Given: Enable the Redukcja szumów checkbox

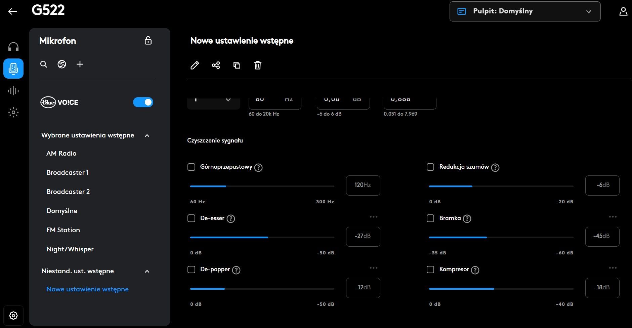Looking at the screenshot, I should pos(430,167).
